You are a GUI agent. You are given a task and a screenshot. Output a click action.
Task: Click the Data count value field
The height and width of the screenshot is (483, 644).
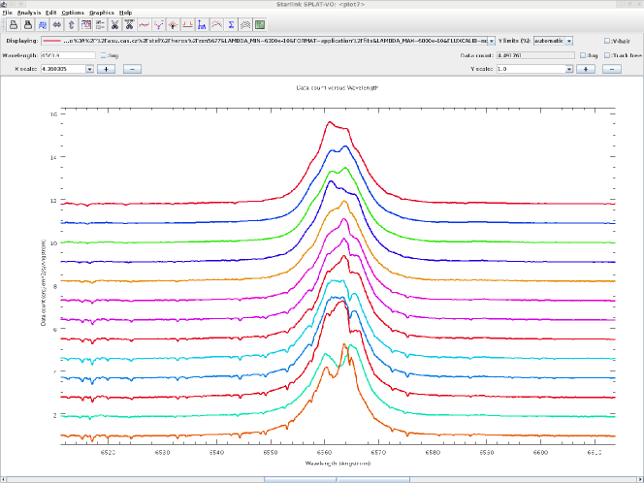[535, 55]
